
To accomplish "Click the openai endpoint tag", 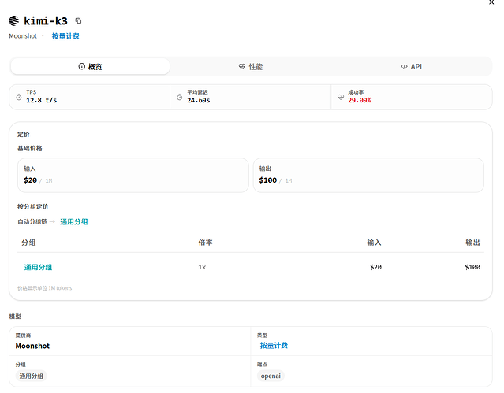I will click(271, 376).
